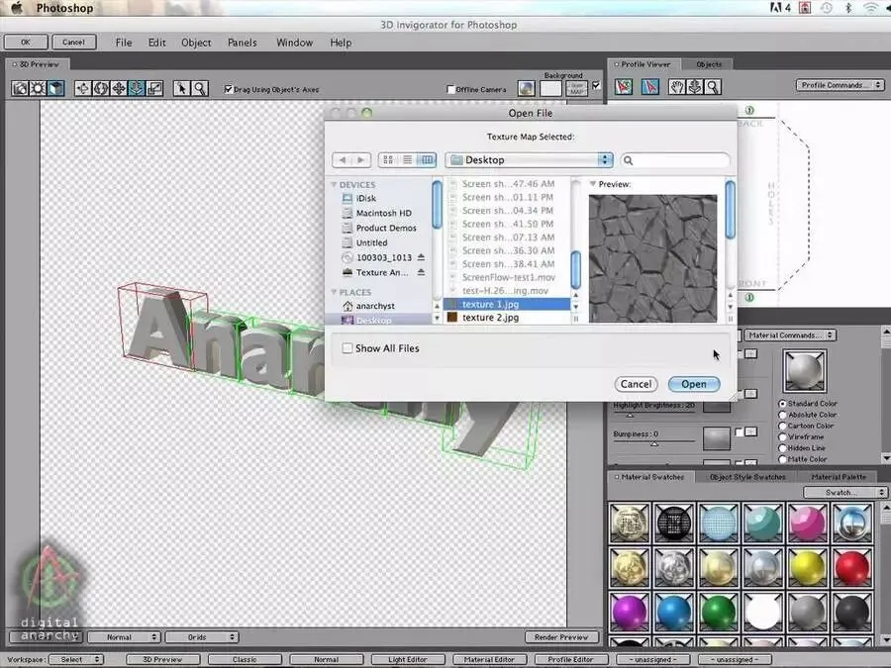Screen dimensions: 891x668
Task: Select the Absolute Color radio button
Action: click(x=782, y=415)
